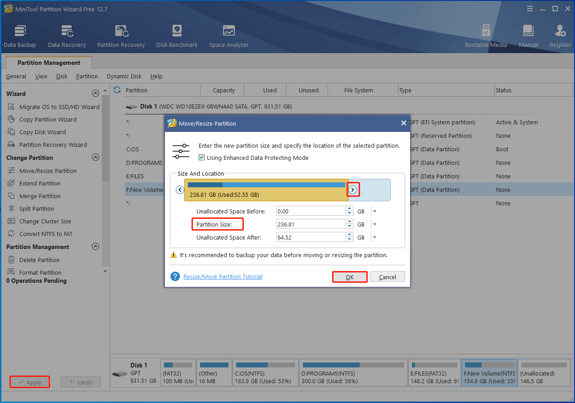Open unit dropdown for Unallocated Space After

pyautogui.click(x=374, y=237)
